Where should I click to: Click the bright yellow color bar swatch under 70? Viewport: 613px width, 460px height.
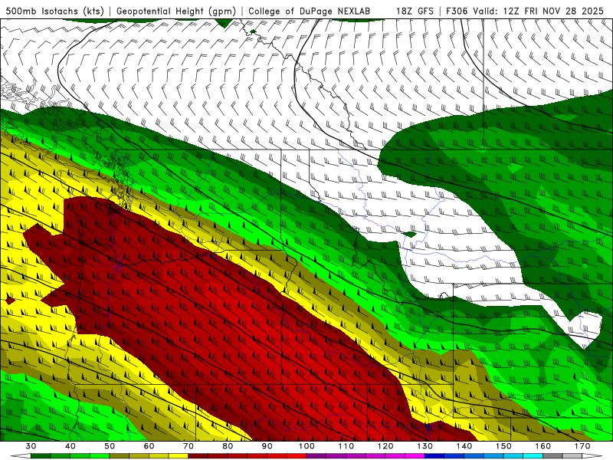(179, 456)
